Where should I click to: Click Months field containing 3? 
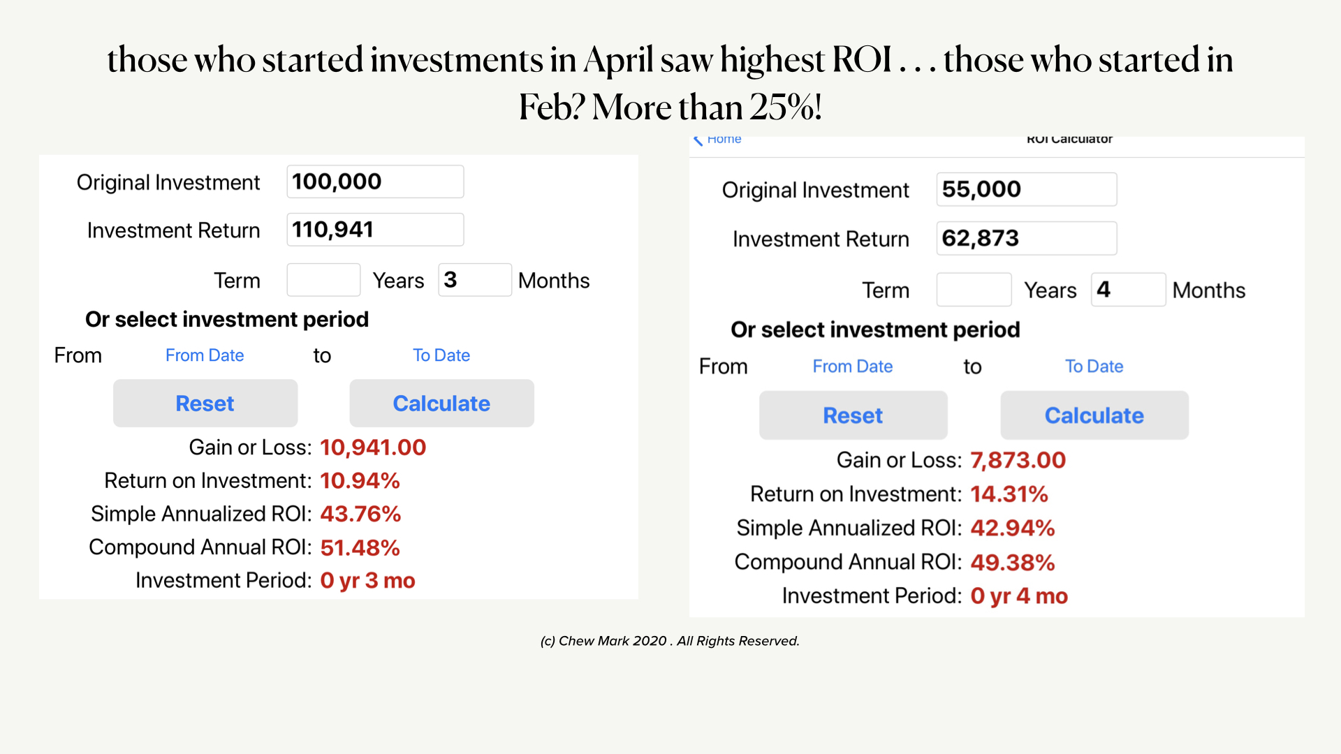point(474,280)
